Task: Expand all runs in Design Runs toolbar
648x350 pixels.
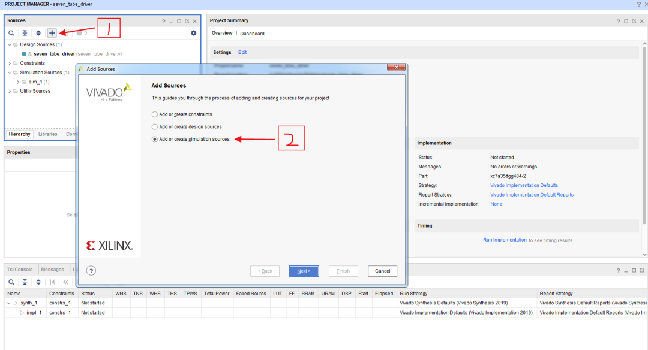Action: click(x=38, y=282)
